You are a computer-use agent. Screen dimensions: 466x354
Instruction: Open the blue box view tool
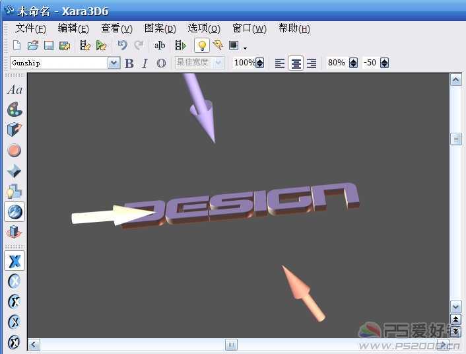coord(15,232)
